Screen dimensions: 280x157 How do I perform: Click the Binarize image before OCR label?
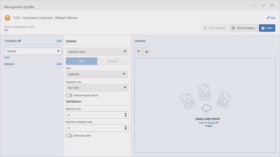tap(19, 27)
